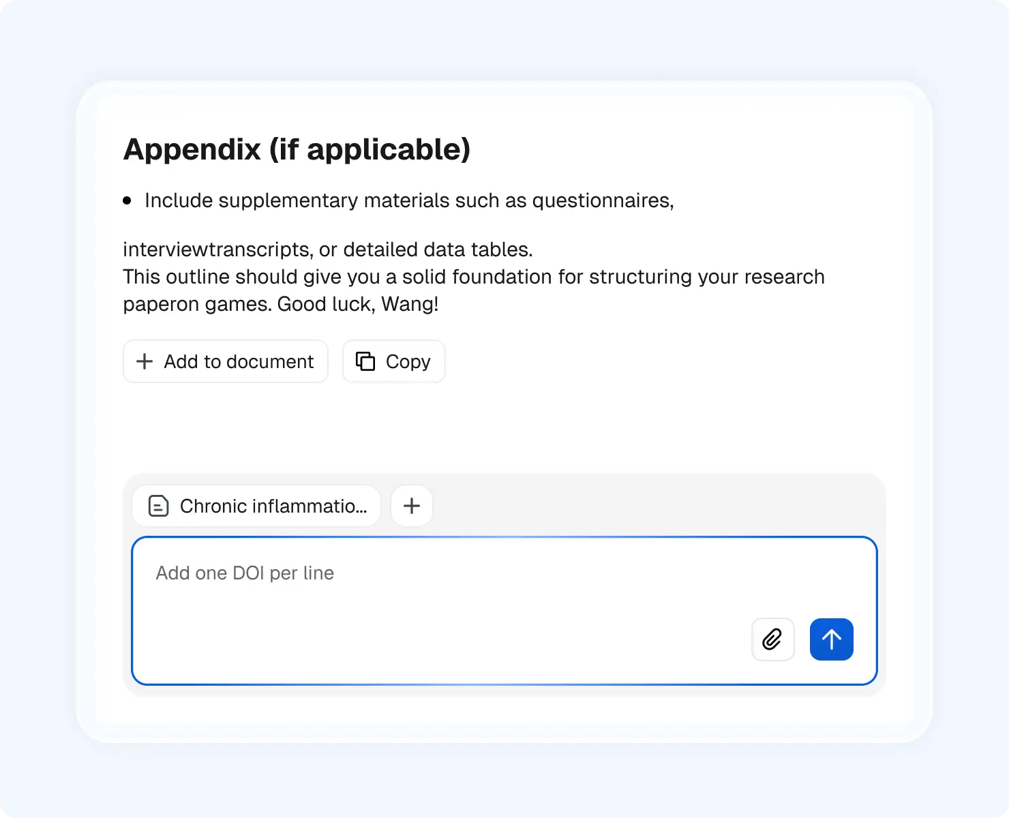Click the document icon in the Chronic inflammation chip
The width and height of the screenshot is (1009, 818).
pyautogui.click(x=159, y=506)
